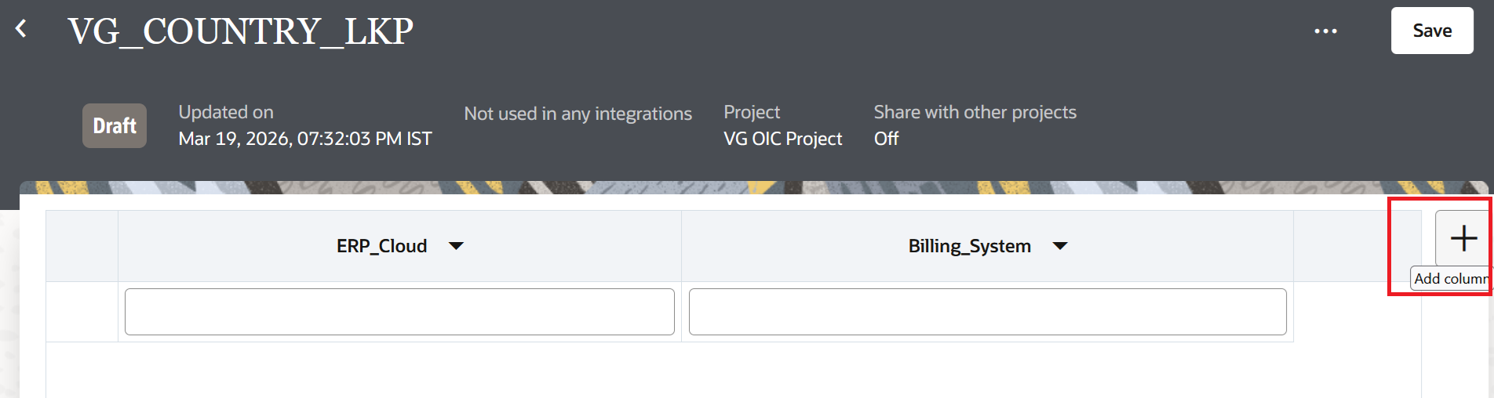
Task: Click the Updated on timestamp
Action: click(x=304, y=139)
